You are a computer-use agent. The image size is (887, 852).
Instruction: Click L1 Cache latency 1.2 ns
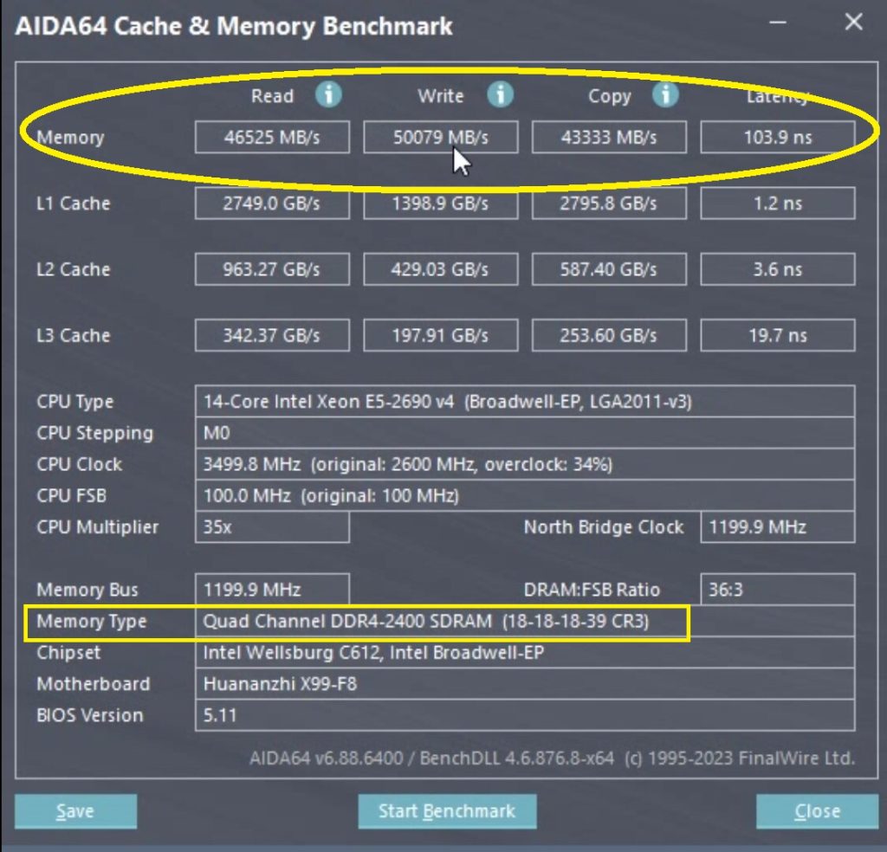click(x=778, y=203)
